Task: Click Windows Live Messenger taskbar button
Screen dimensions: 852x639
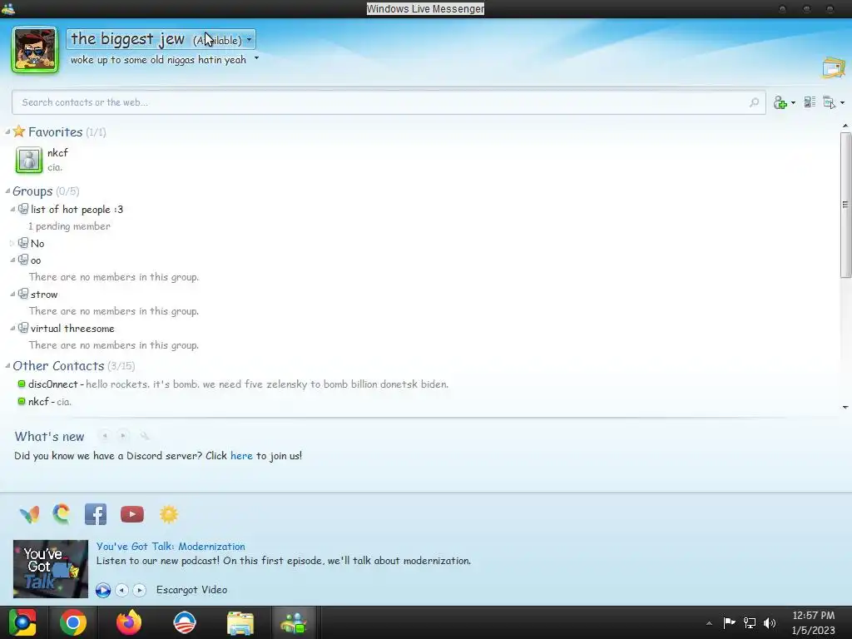Action: coord(294,622)
